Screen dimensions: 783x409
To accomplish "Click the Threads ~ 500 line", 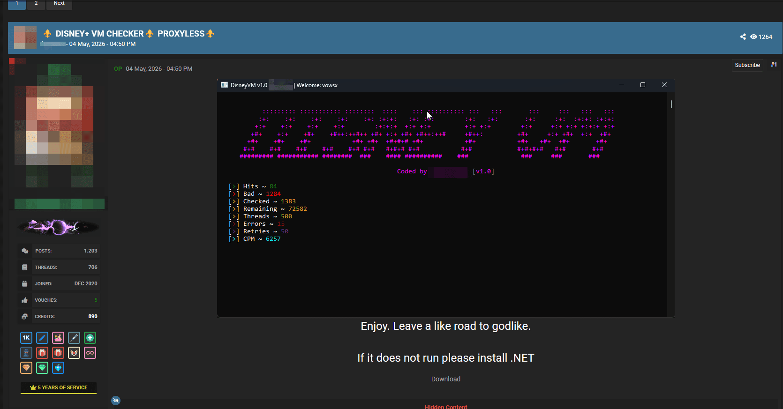I will pos(260,216).
